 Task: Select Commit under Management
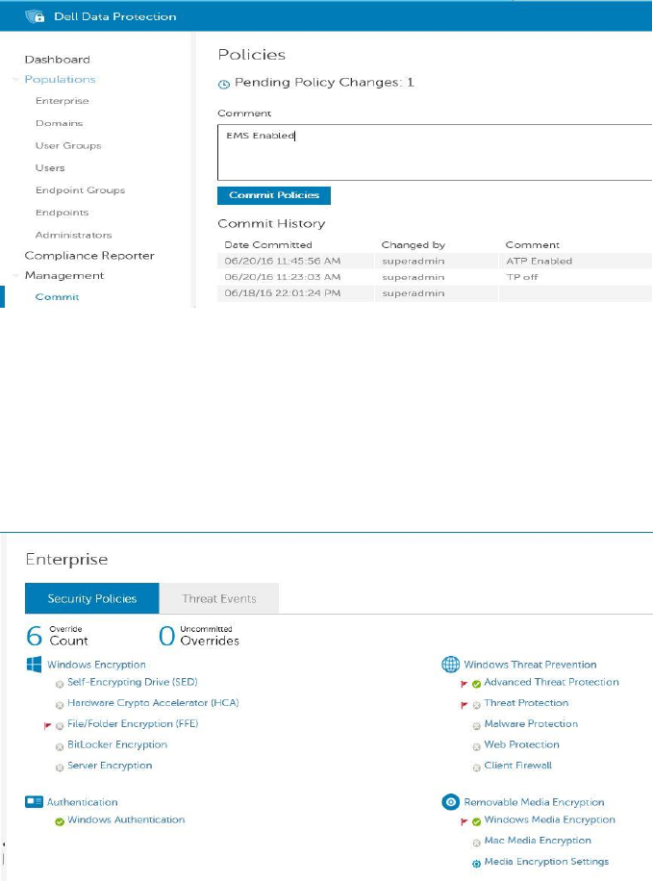(57, 296)
